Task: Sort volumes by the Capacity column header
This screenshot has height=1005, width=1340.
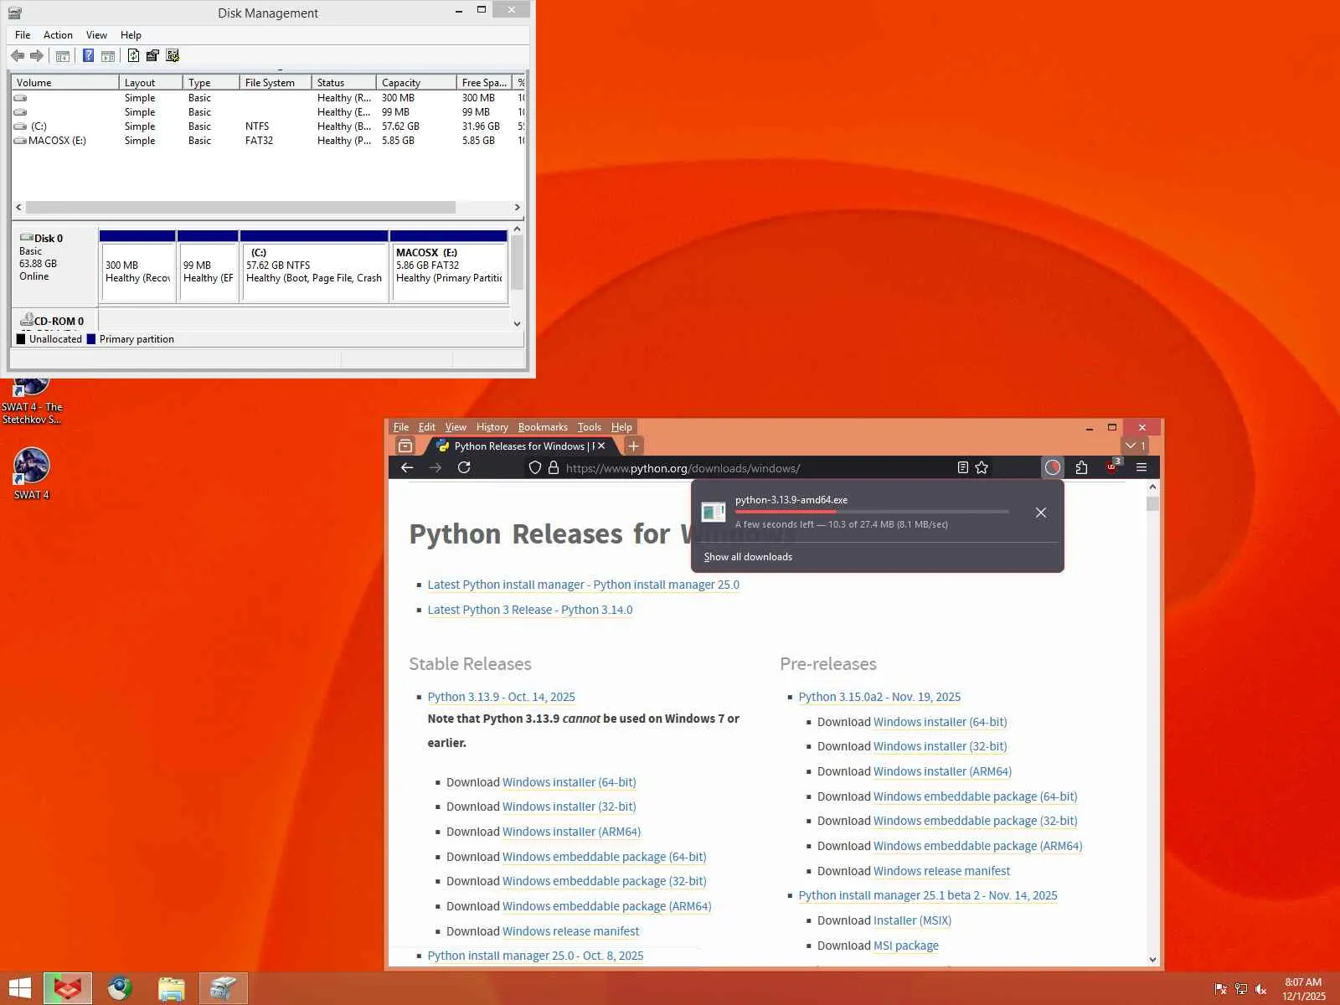Action: 416,83
